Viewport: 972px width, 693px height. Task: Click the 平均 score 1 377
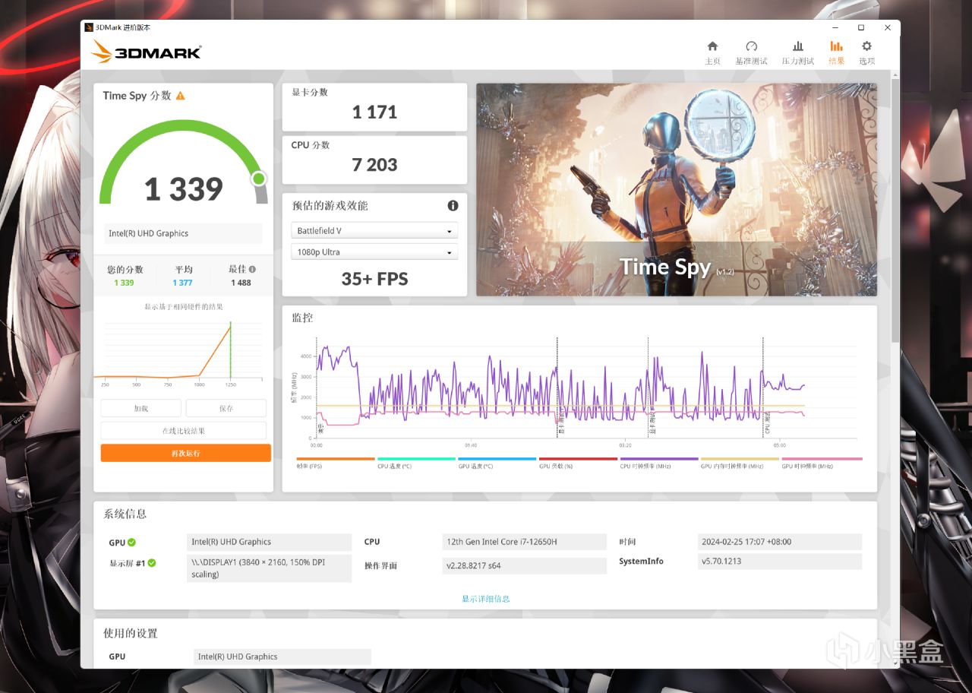tap(182, 283)
